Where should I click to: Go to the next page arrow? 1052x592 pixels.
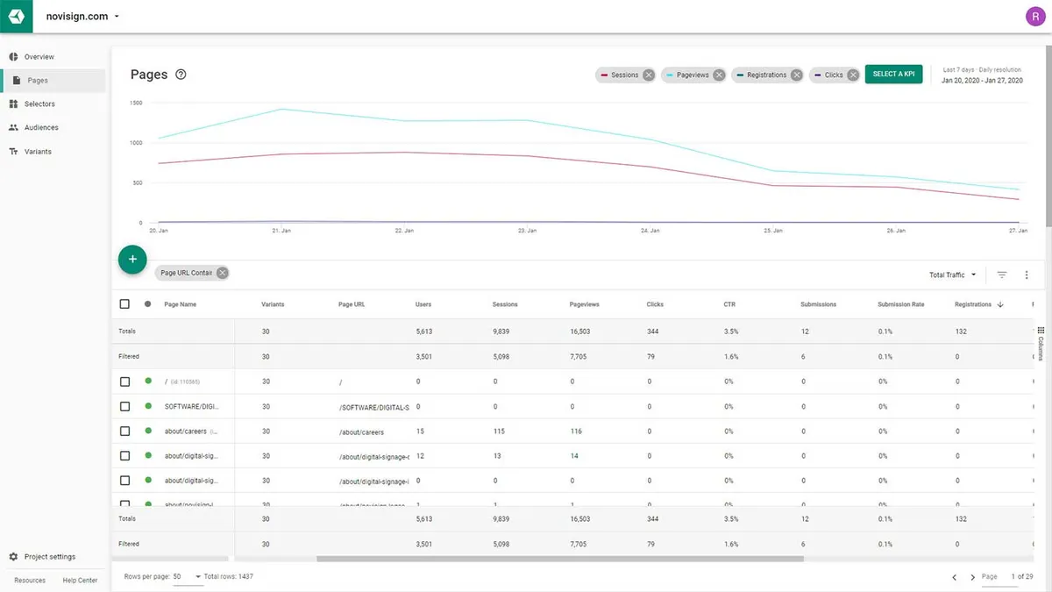tap(972, 577)
